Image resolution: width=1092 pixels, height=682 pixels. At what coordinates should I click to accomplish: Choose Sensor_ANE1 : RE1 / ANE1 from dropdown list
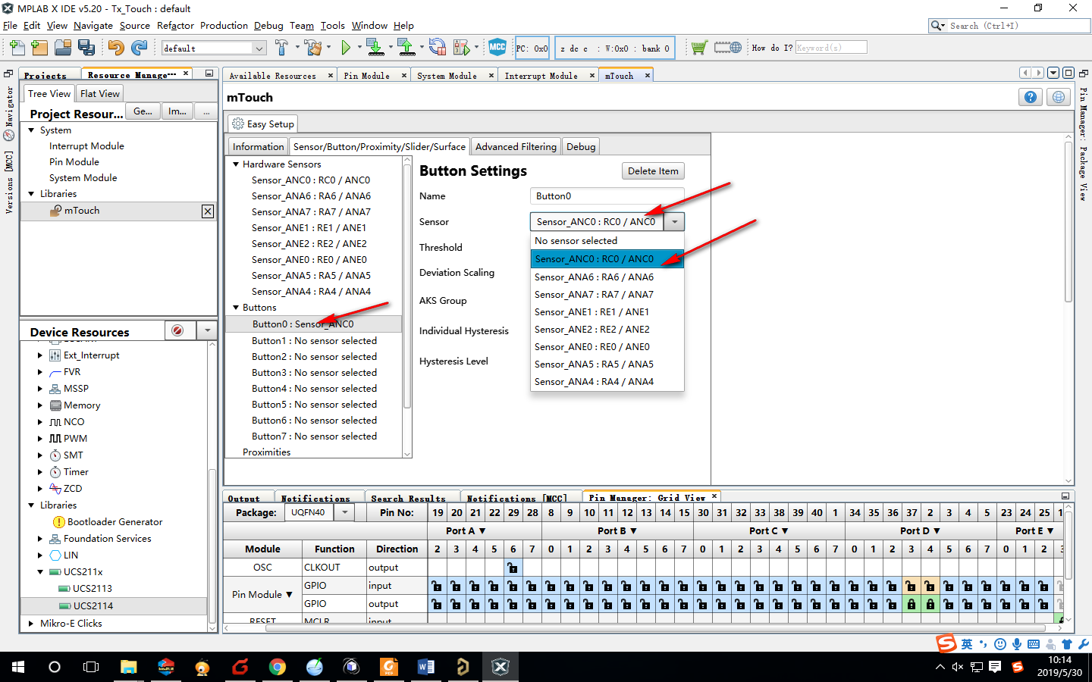point(607,312)
